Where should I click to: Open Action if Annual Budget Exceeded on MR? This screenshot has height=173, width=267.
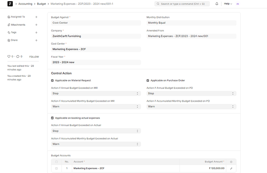pyautogui.click(x=96, y=93)
